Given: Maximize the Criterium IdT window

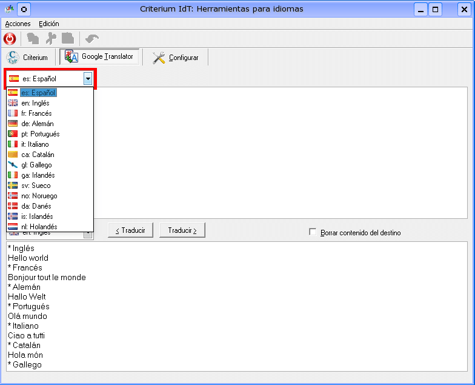Looking at the screenshot, I should tap(435, 10).
